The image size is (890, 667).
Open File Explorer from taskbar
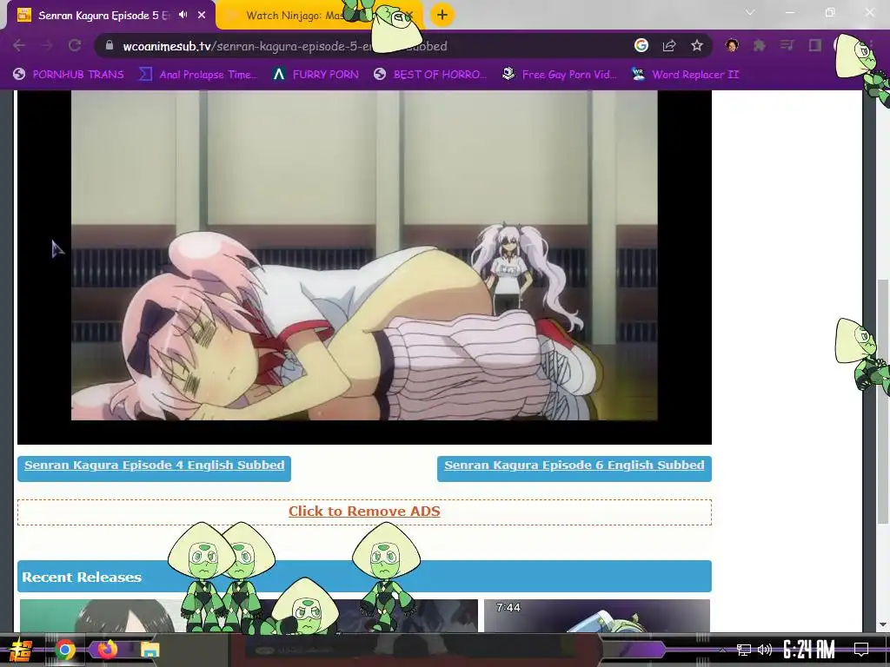149,650
